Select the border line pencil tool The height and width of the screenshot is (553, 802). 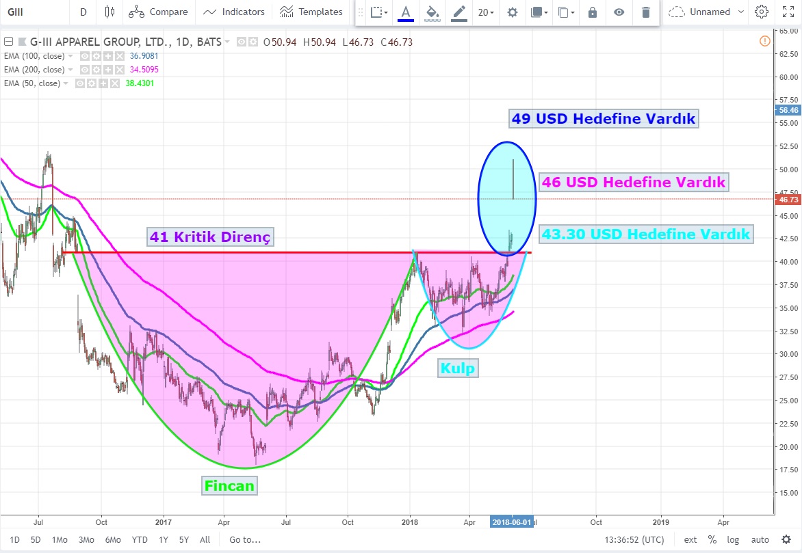click(x=459, y=12)
